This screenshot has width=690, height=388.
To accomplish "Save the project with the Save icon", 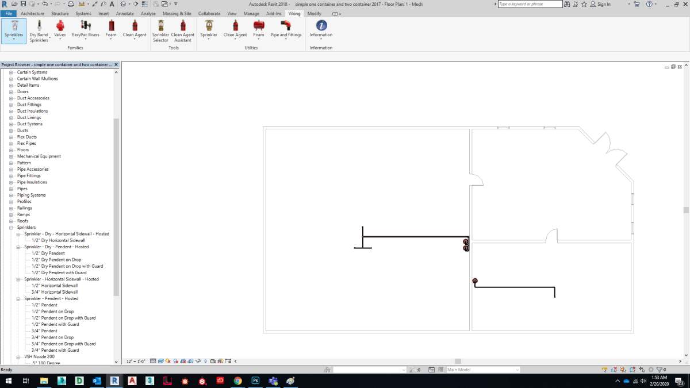I will [x=23, y=4].
